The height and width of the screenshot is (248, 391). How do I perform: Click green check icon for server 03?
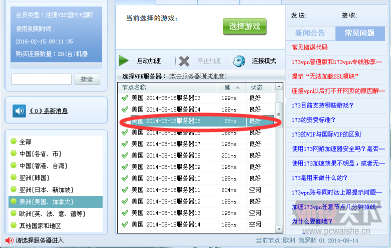(x=125, y=98)
